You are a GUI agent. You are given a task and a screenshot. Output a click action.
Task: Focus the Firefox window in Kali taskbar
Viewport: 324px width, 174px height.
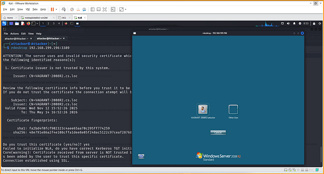tap(66, 24)
